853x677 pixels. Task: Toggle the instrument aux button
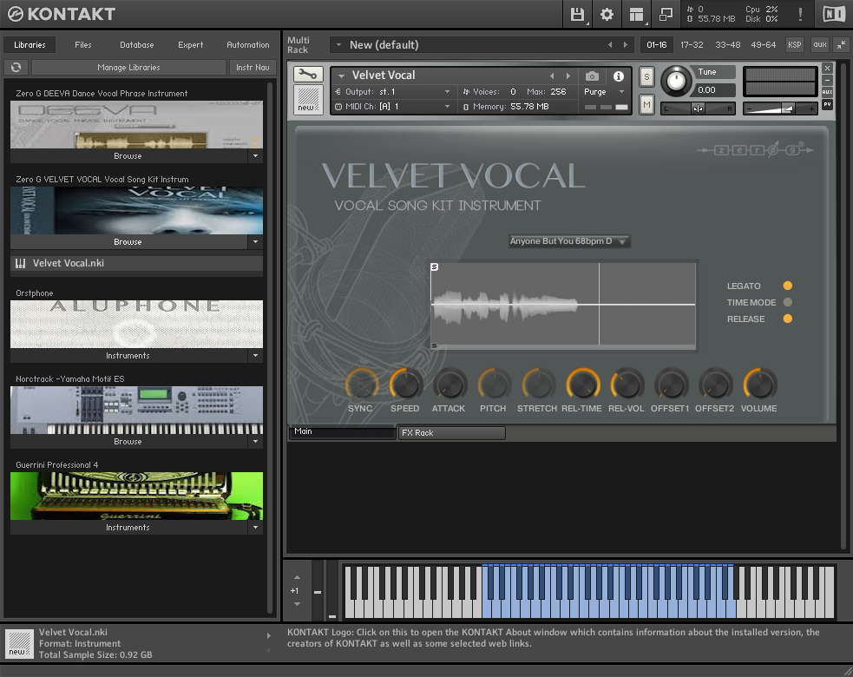click(828, 92)
